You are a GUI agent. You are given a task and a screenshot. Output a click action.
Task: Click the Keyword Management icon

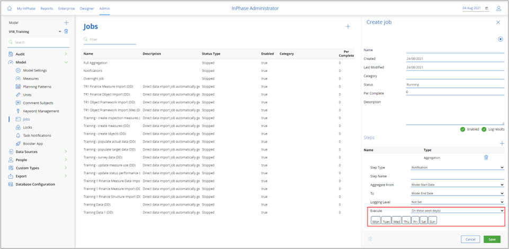tap(18, 111)
